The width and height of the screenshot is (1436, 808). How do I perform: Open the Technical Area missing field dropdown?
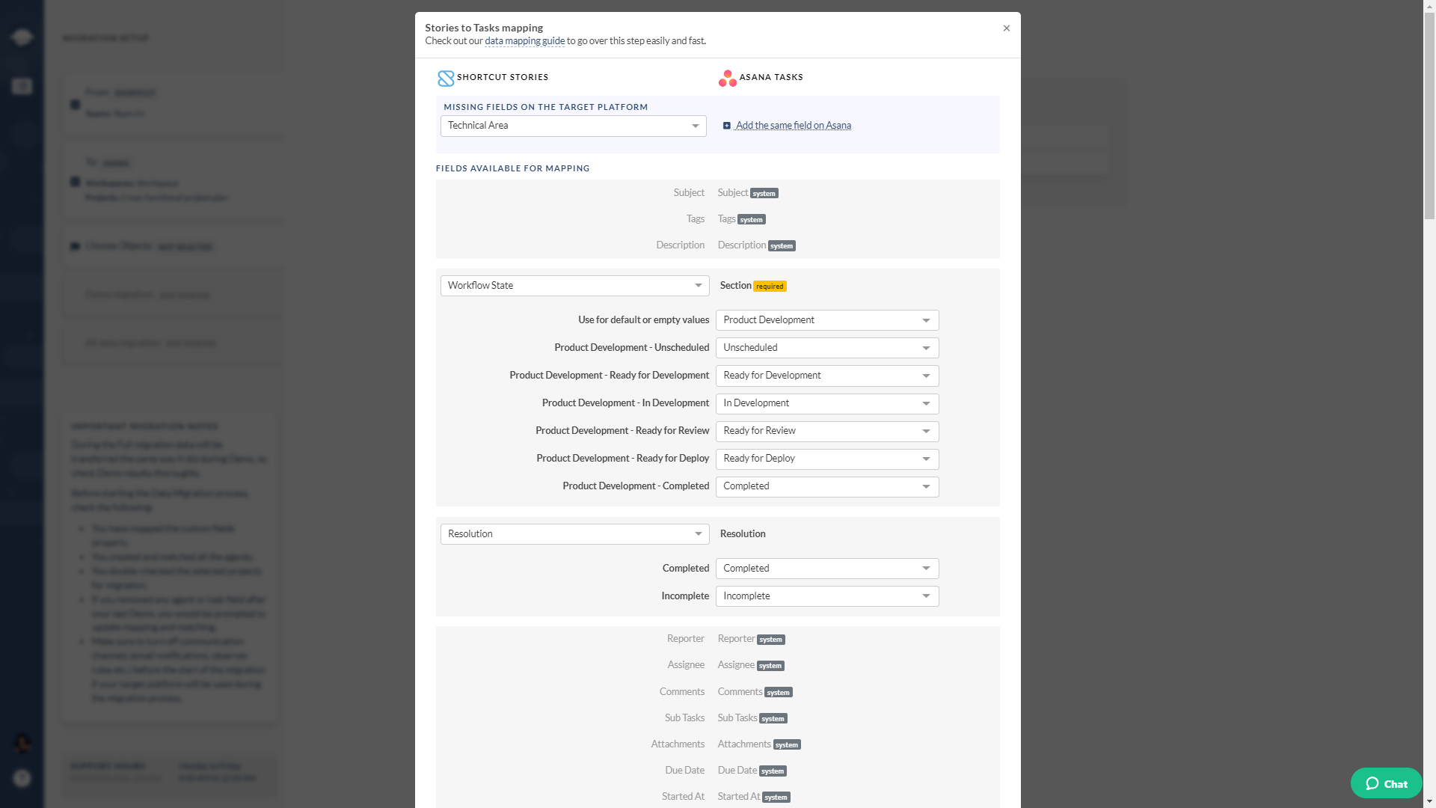coord(574,126)
